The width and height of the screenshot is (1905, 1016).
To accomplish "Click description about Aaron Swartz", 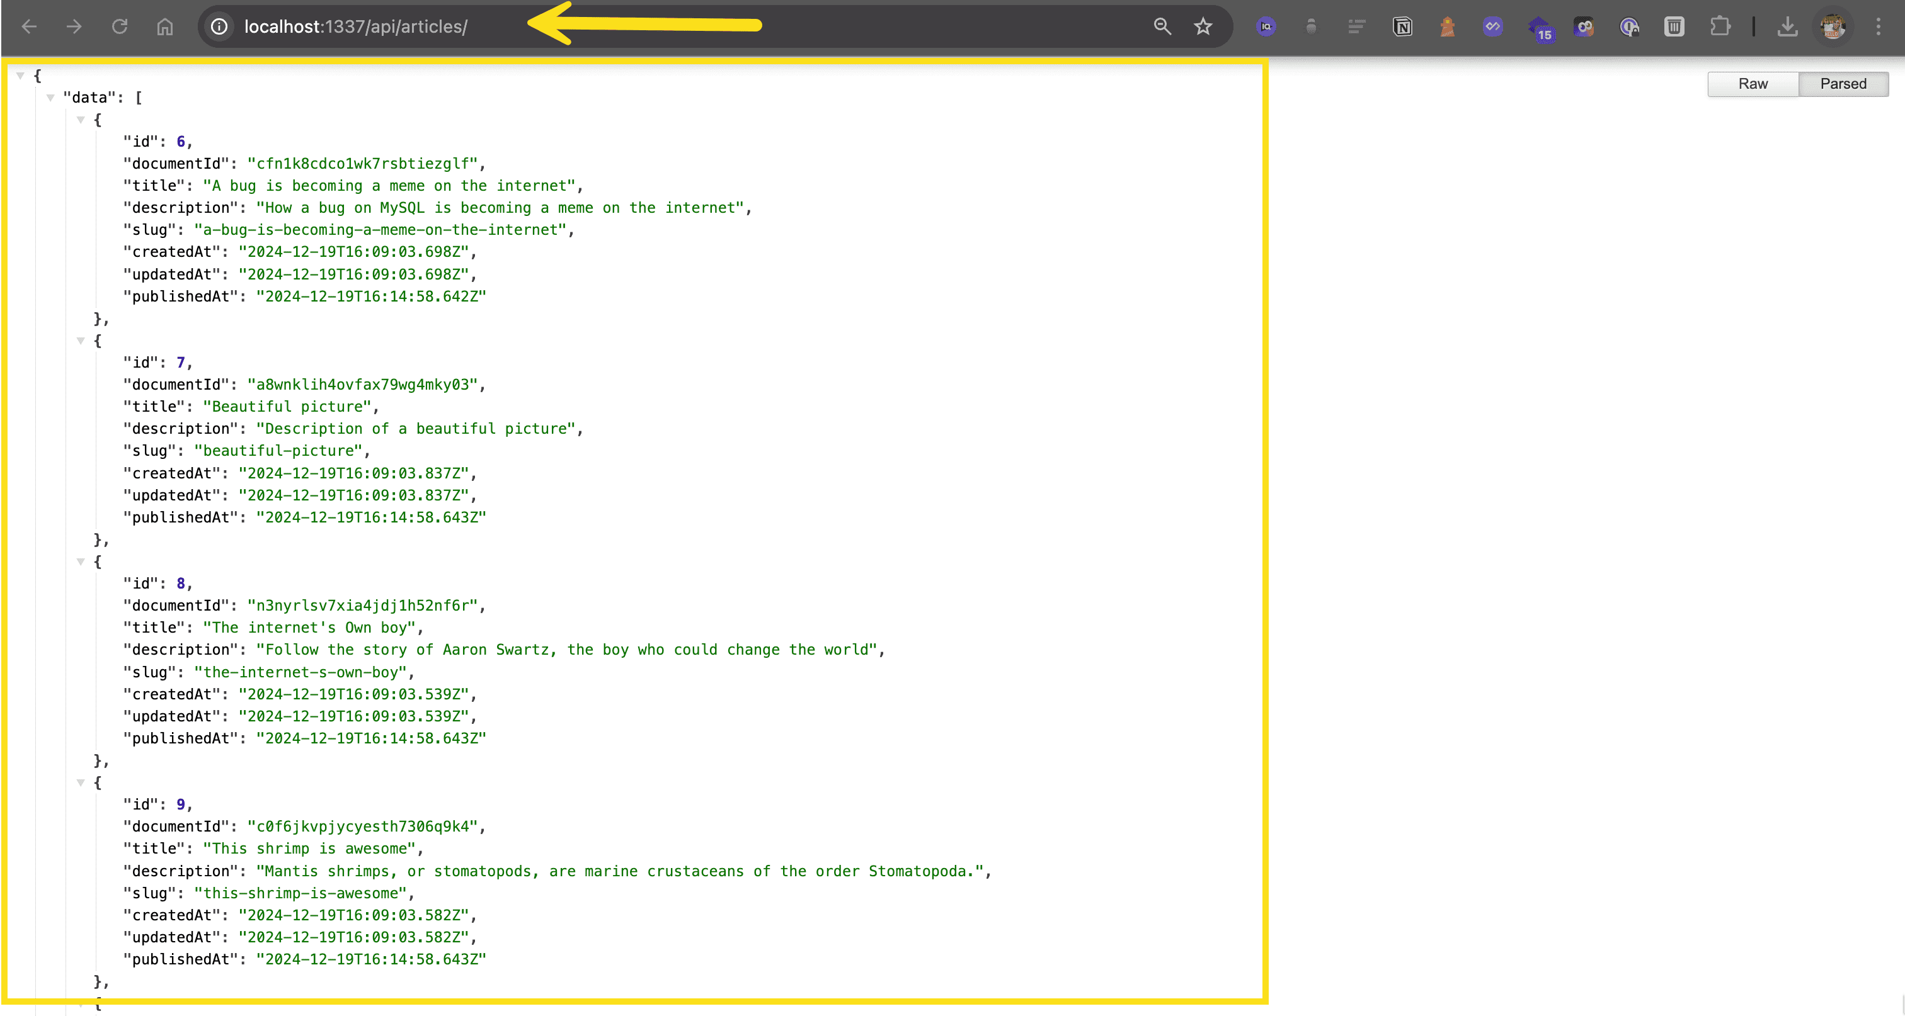I will (x=566, y=650).
